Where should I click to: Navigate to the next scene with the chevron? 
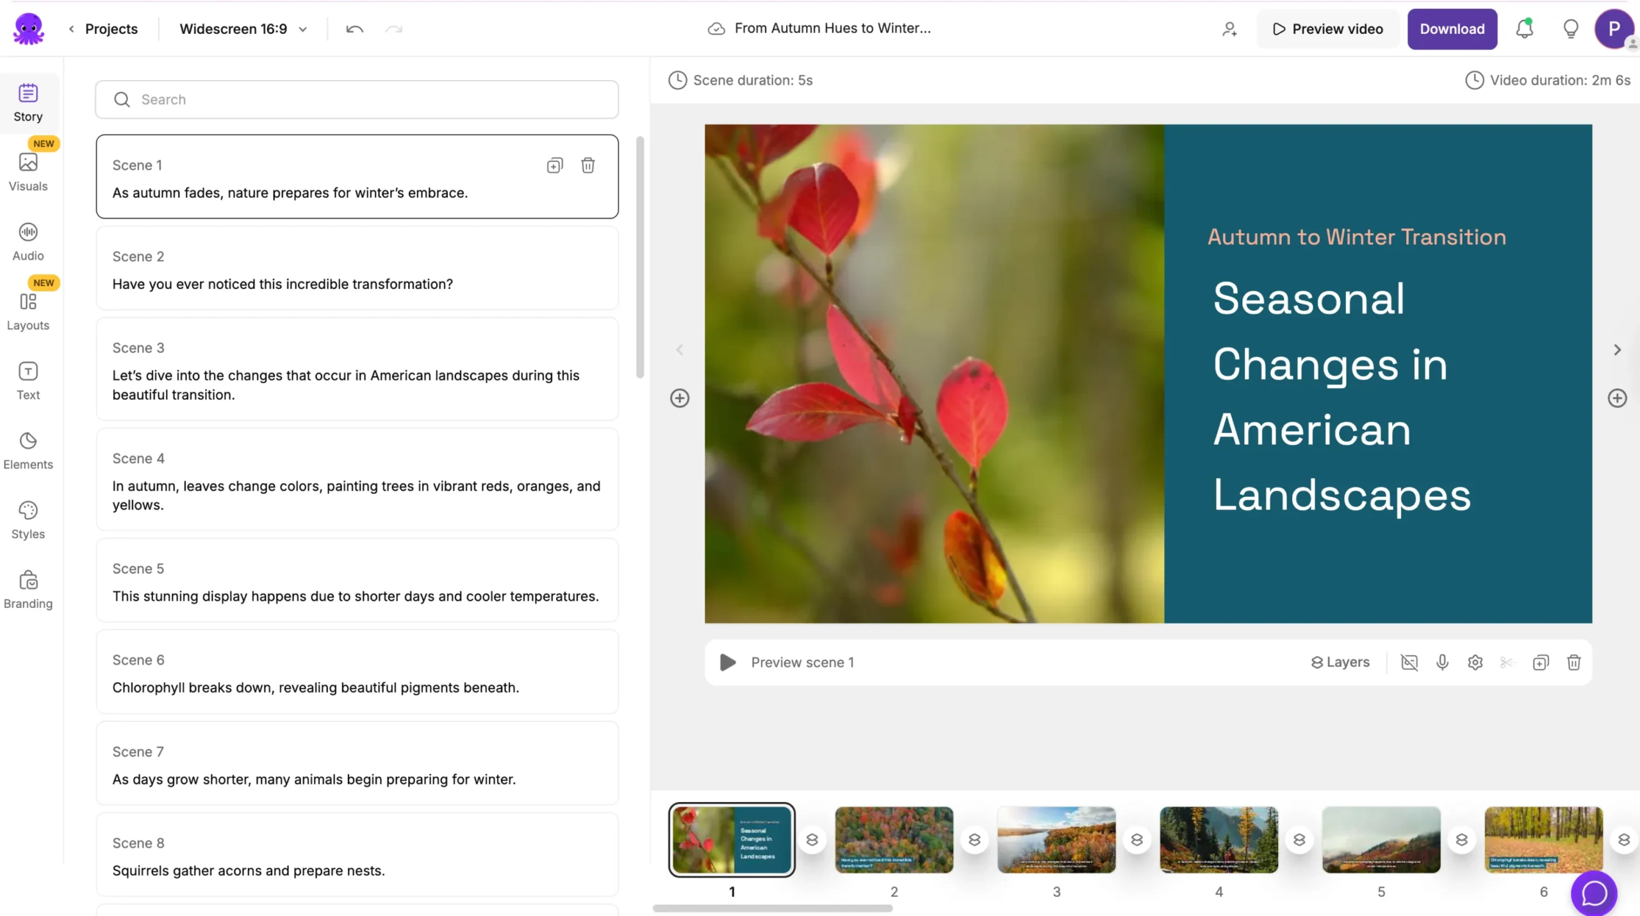coord(1617,350)
